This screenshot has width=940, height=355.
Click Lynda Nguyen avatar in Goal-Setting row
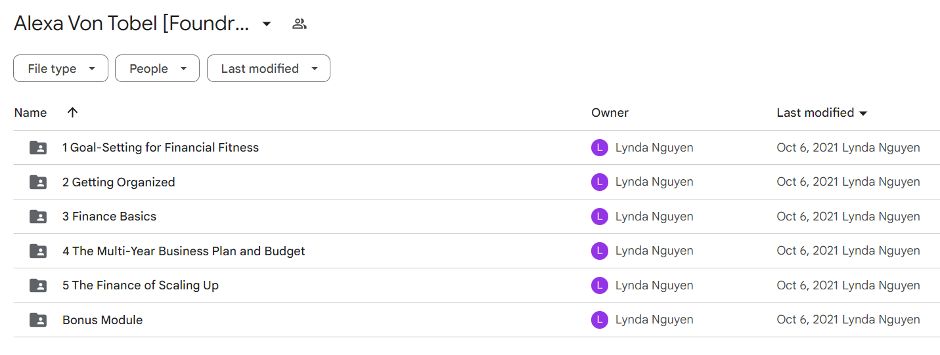[x=599, y=148]
